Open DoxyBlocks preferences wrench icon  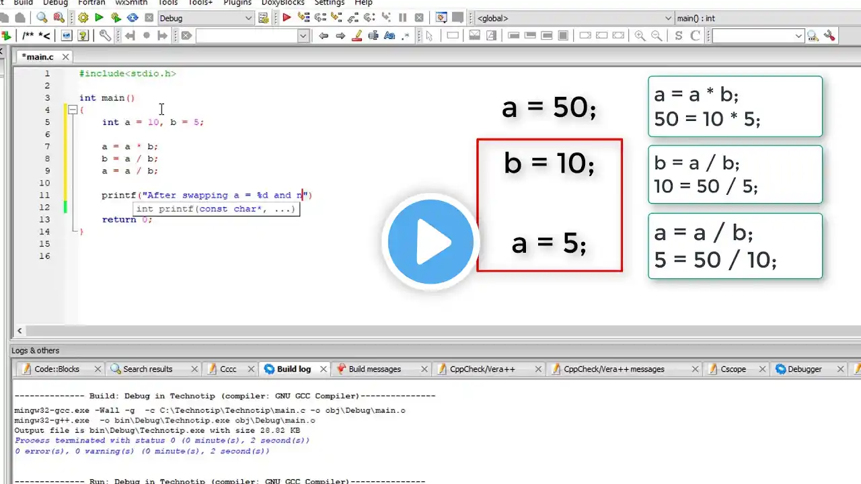pos(105,36)
